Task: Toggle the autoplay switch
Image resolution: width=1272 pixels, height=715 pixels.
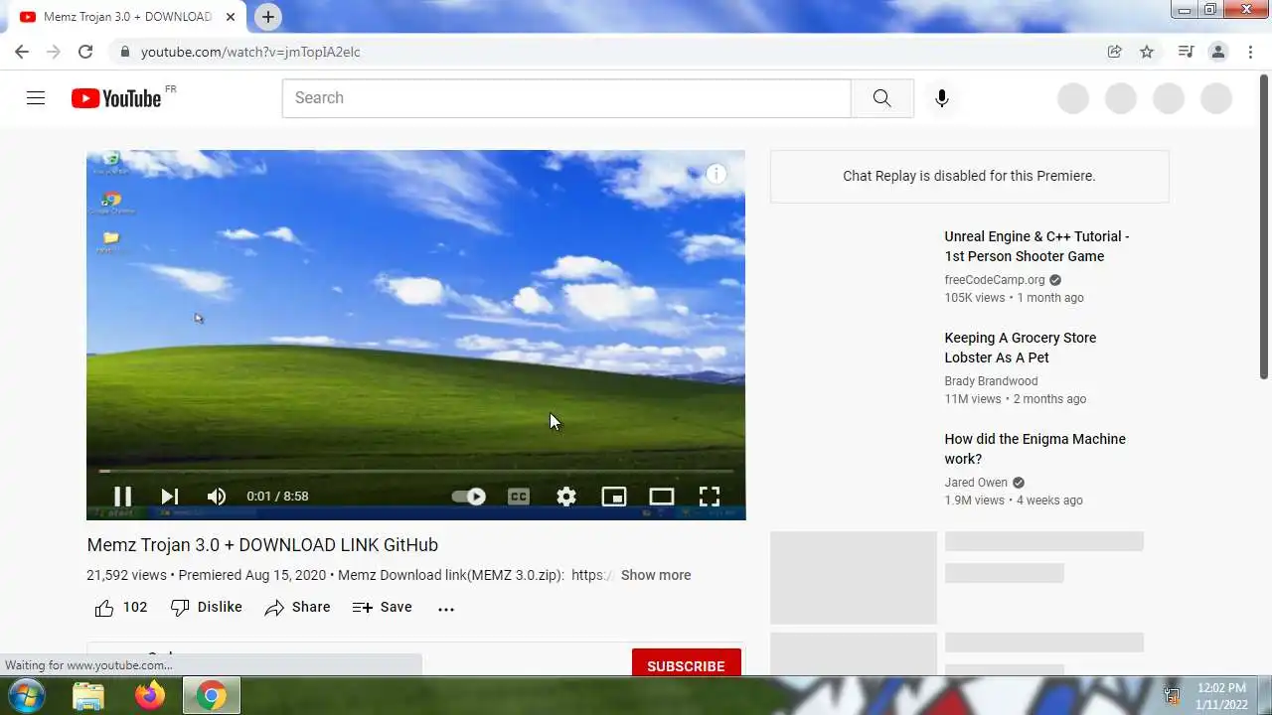Action: [x=468, y=497]
